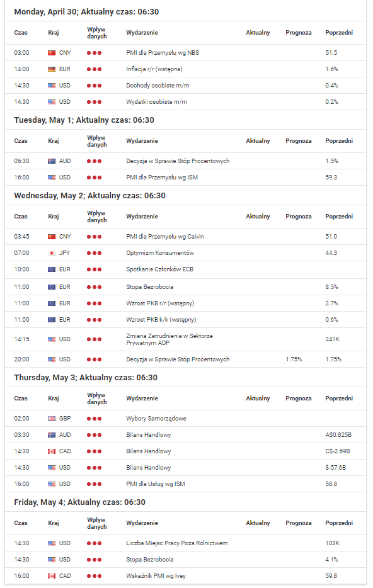Click the US flag beside Liczba Miejsc Pracy

52,543
